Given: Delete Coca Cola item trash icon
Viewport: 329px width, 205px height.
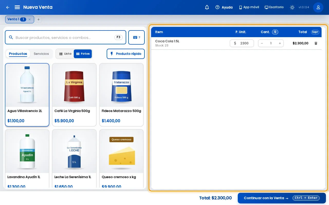Looking at the screenshot, I should point(316,43).
